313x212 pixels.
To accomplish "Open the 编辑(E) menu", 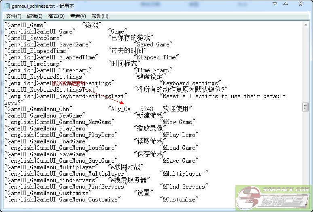I will tap(35, 16).
